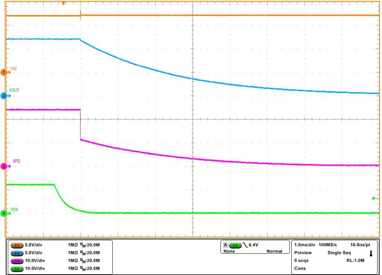The height and width of the screenshot is (275, 382).
Task: Click the A trigger event label
Action: click(226, 245)
